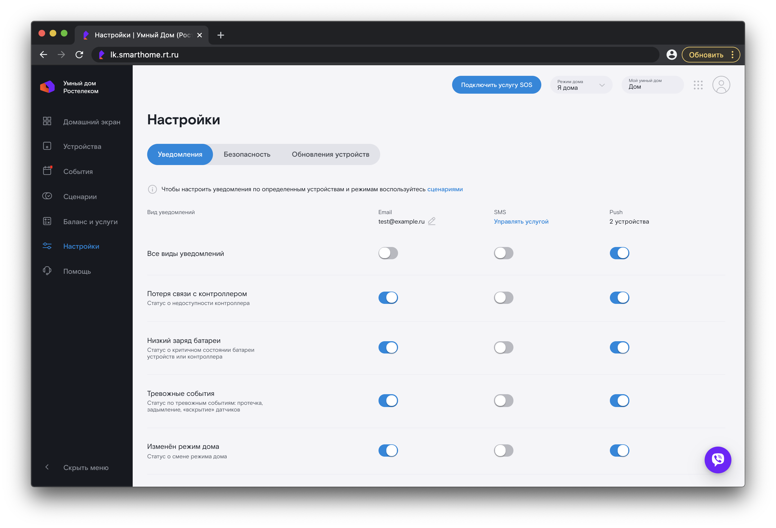This screenshot has height=528, width=776.
Task: Open Сценарии in the sidebar
Action: [80, 196]
